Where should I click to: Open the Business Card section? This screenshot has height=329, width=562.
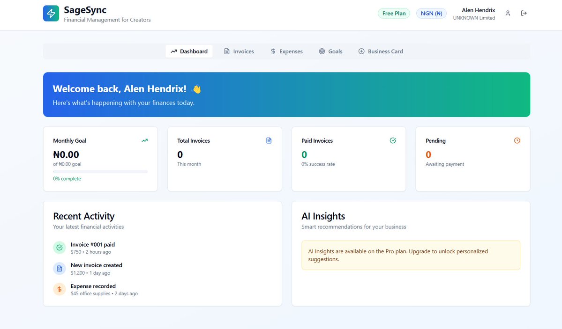tap(381, 51)
